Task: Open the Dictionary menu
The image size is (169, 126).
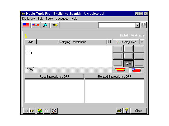Action: click(28, 19)
